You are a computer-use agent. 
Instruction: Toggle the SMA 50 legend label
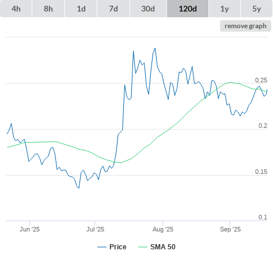[x=163, y=247]
